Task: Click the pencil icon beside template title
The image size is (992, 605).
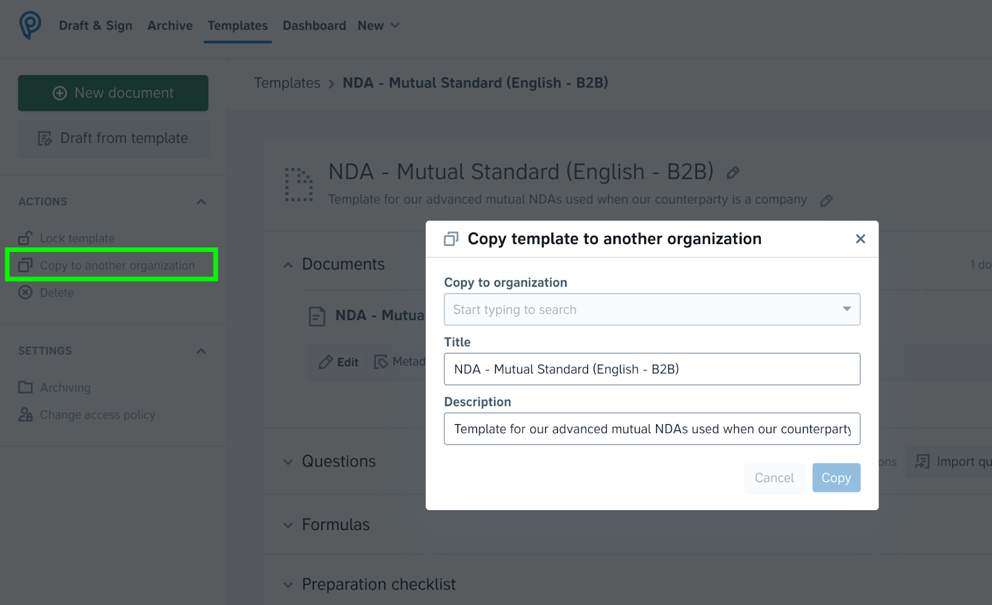Action: (733, 173)
